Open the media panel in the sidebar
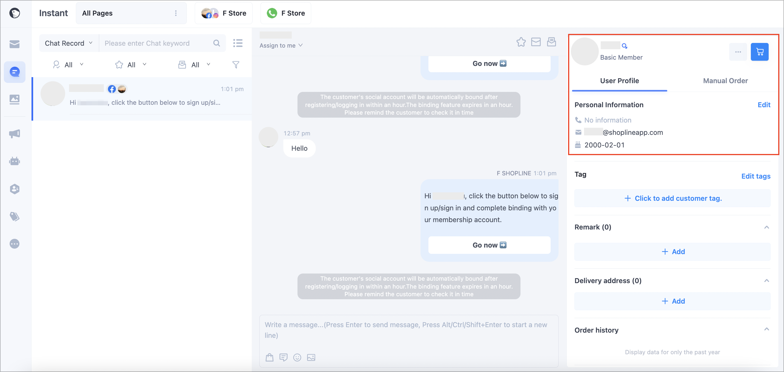784x372 pixels. coord(15,99)
